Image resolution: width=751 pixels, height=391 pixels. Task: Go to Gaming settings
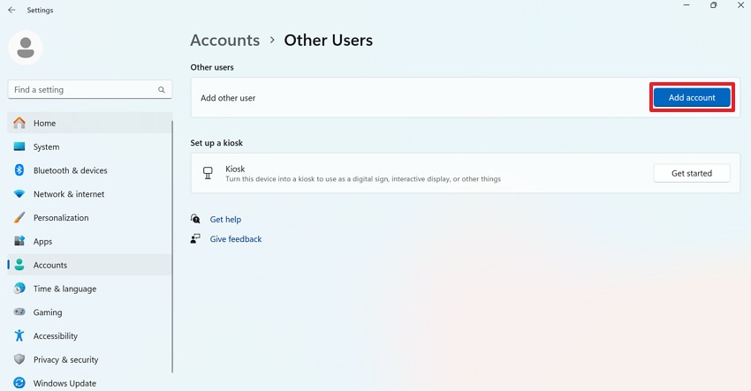pyautogui.click(x=89, y=312)
